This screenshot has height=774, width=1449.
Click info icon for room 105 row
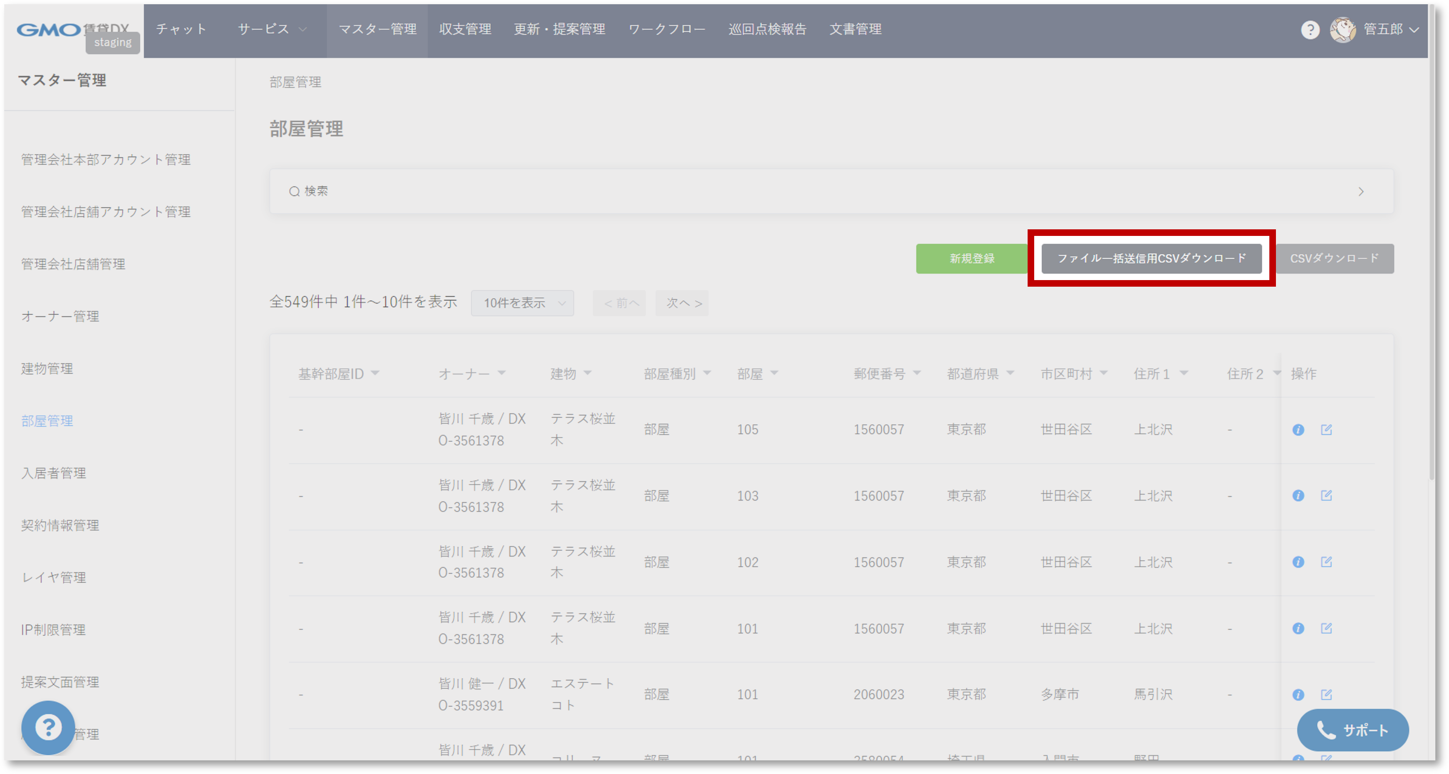coord(1298,430)
